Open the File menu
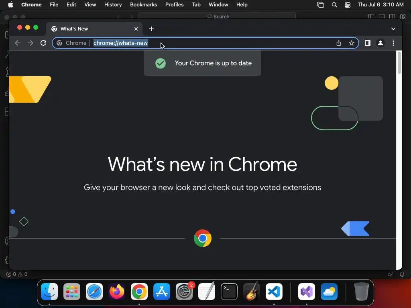This screenshot has width=411, height=308. (x=54, y=5)
